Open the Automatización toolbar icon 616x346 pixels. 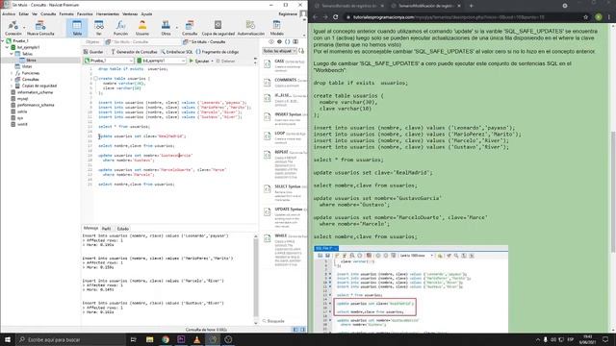click(x=250, y=28)
